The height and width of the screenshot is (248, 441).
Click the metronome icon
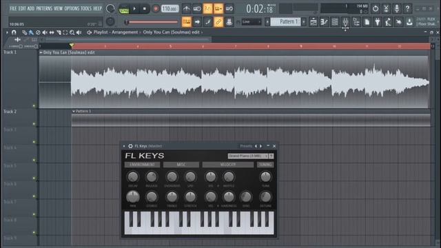click(x=186, y=9)
